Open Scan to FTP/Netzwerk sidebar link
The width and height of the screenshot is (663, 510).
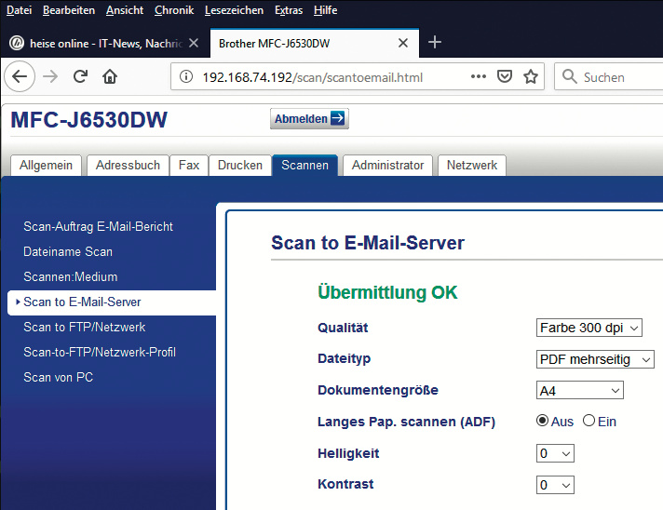(x=84, y=327)
